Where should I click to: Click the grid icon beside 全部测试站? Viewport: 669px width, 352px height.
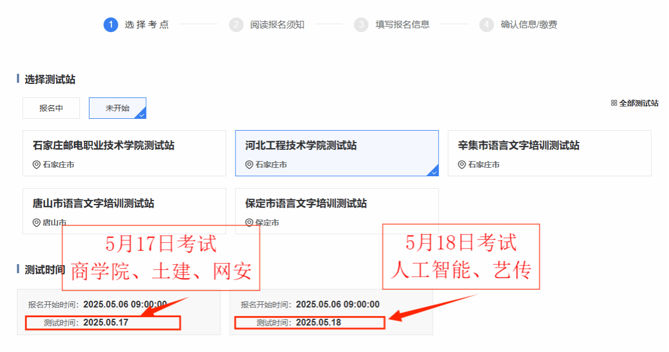[x=614, y=103]
